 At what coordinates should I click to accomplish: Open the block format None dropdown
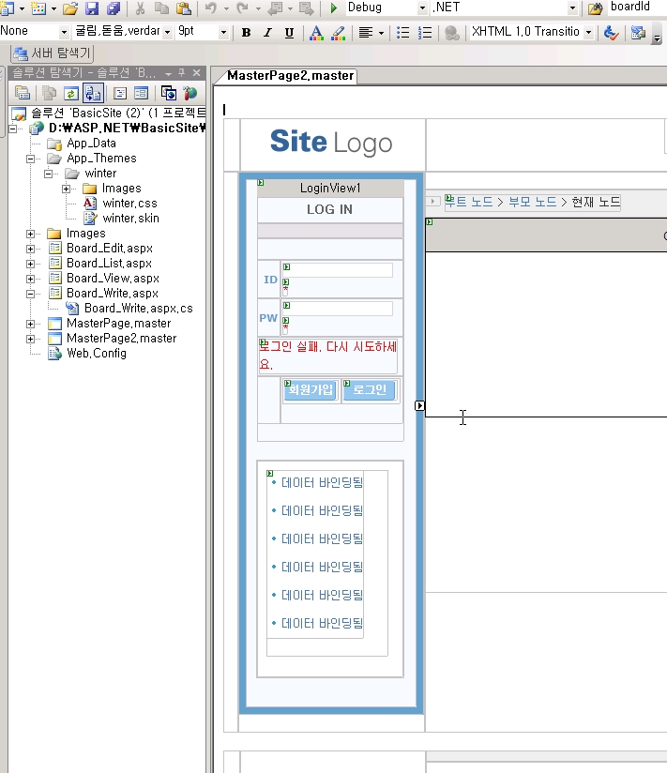pos(64,33)
